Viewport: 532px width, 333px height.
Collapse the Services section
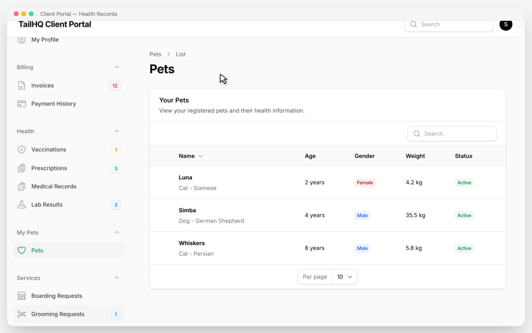pos(116,278)
